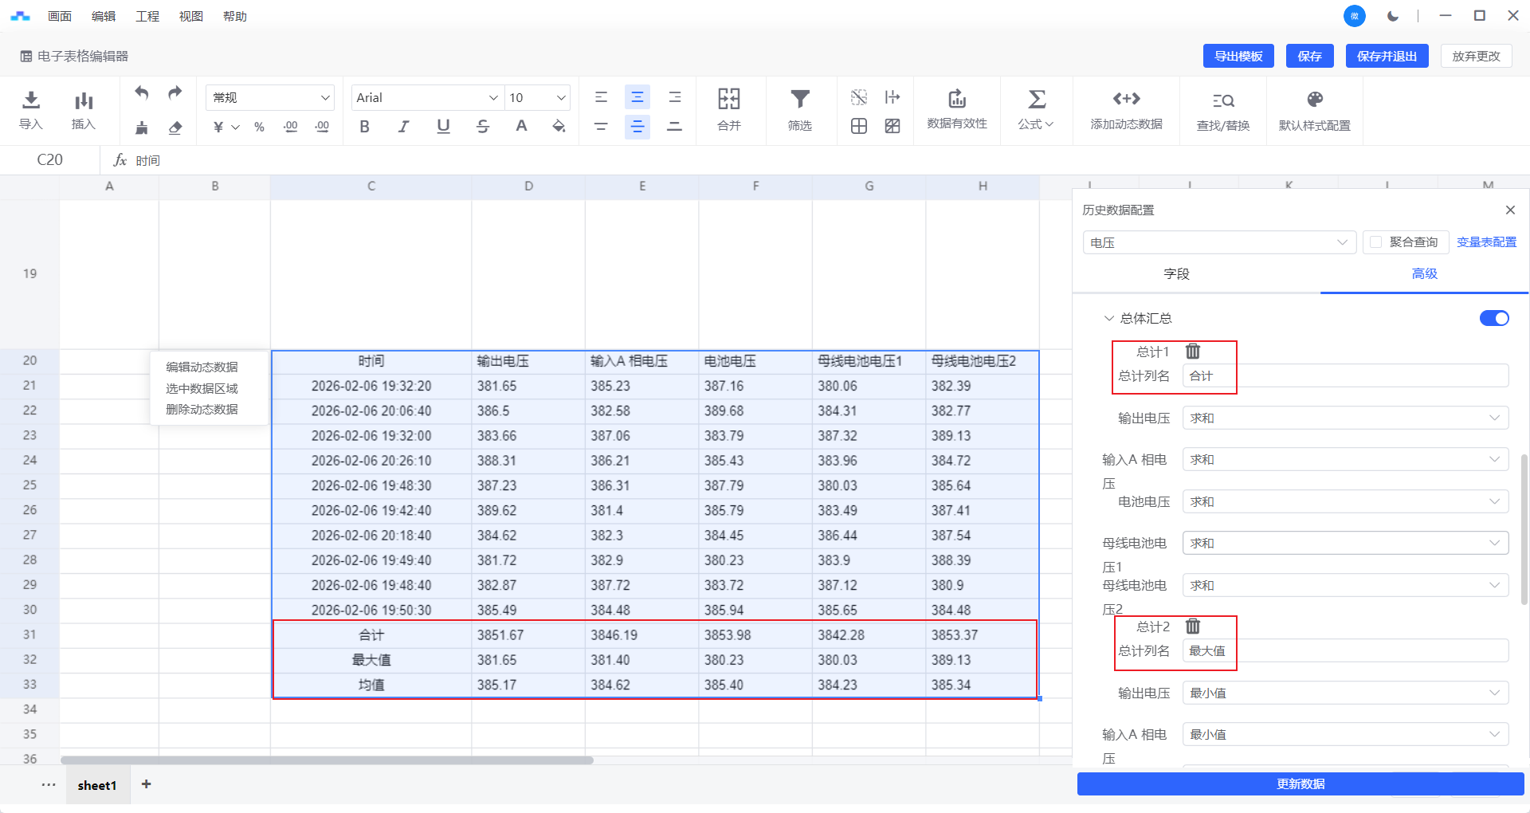This screenshot has height=813, width=1530.
Task: Switch to the 字段 tab
Action: (x=1176, y=274)
